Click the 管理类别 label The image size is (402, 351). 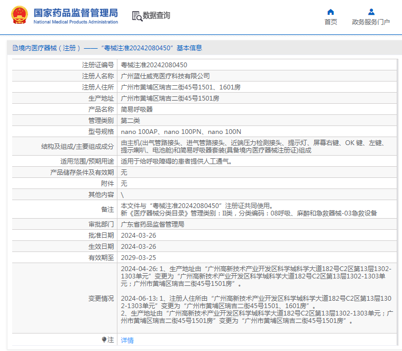(x=101, y=120)
